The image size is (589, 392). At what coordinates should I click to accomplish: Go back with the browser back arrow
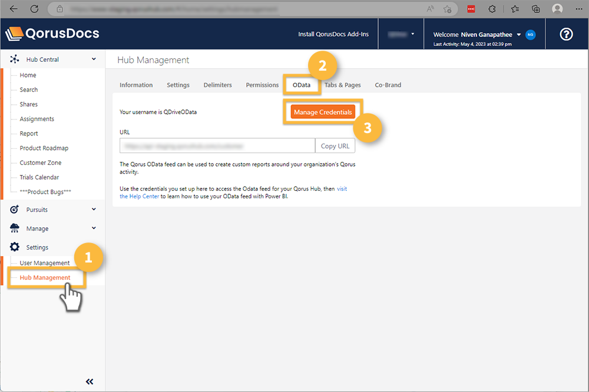[14, 9]
